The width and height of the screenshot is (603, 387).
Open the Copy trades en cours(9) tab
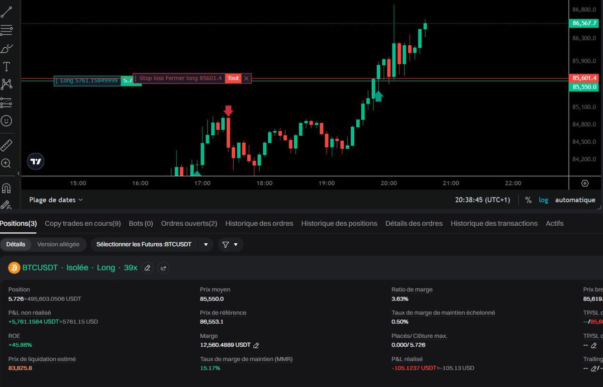point(83,223)
